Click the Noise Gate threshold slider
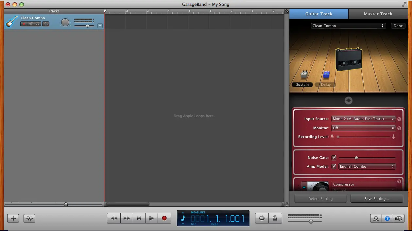Image resolution: width=412 pixels, height=231 pixels. [x=367, y=158]
